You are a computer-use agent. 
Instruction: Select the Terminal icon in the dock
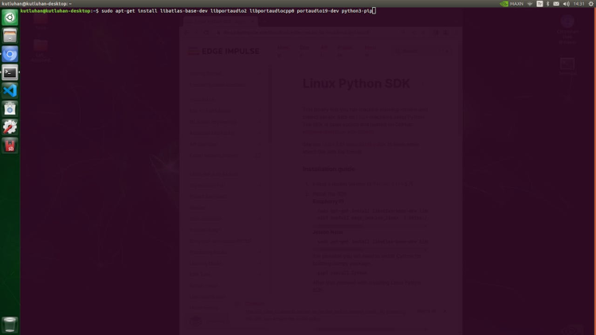10,72
